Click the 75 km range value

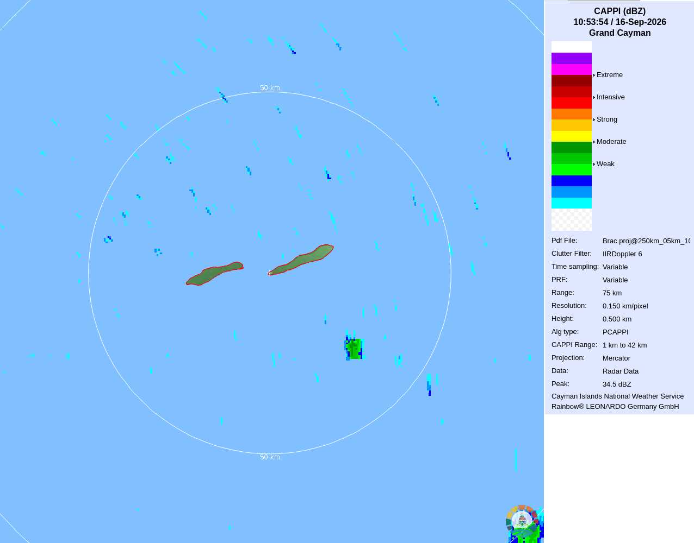[612, 293]
